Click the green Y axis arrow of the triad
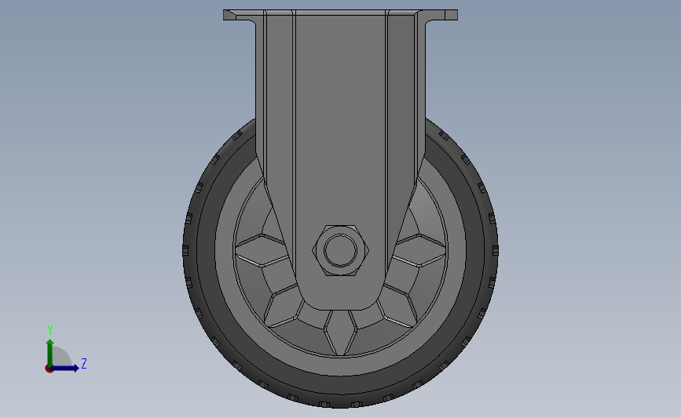Image resolution: width=681 pixels, height=418 pixels. click(x=50, y=353)
